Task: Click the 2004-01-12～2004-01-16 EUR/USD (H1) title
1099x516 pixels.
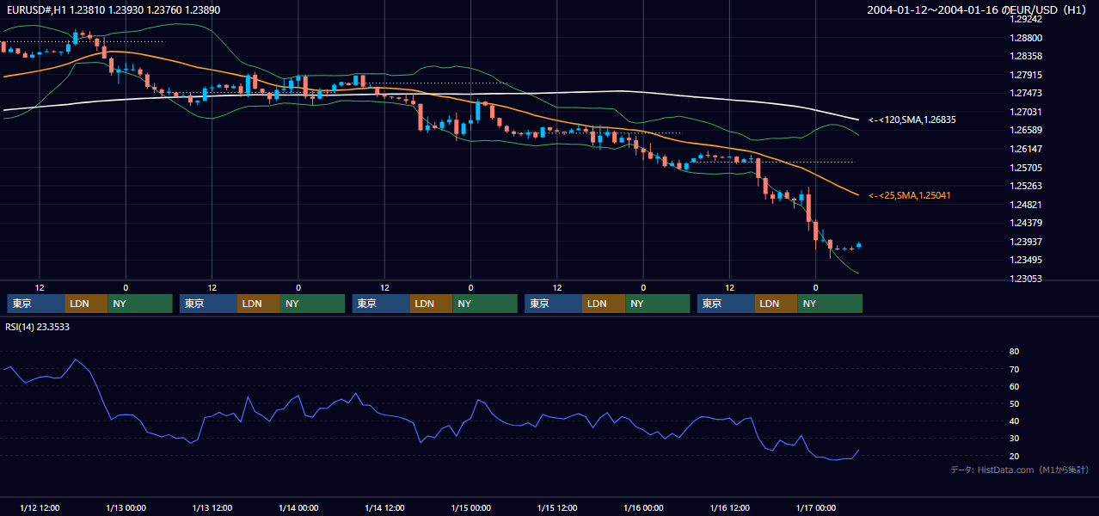Action: [979, 9]
